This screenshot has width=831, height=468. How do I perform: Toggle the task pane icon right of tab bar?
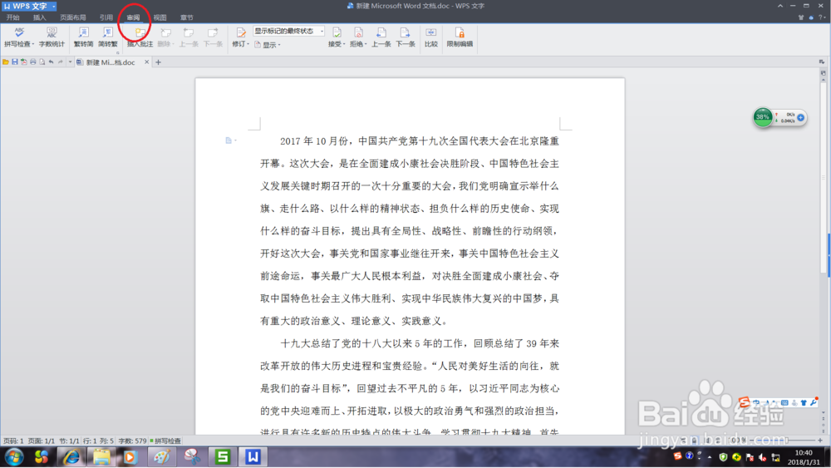pyautogui.click(x=822, y=62)
